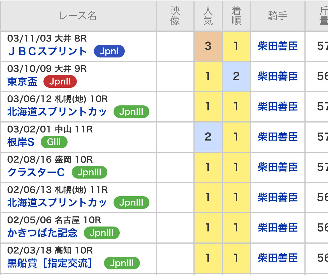Click the JpnIII badge on 03/06/12 race
This screenshot has width=328, height=275.
(131, 112)
